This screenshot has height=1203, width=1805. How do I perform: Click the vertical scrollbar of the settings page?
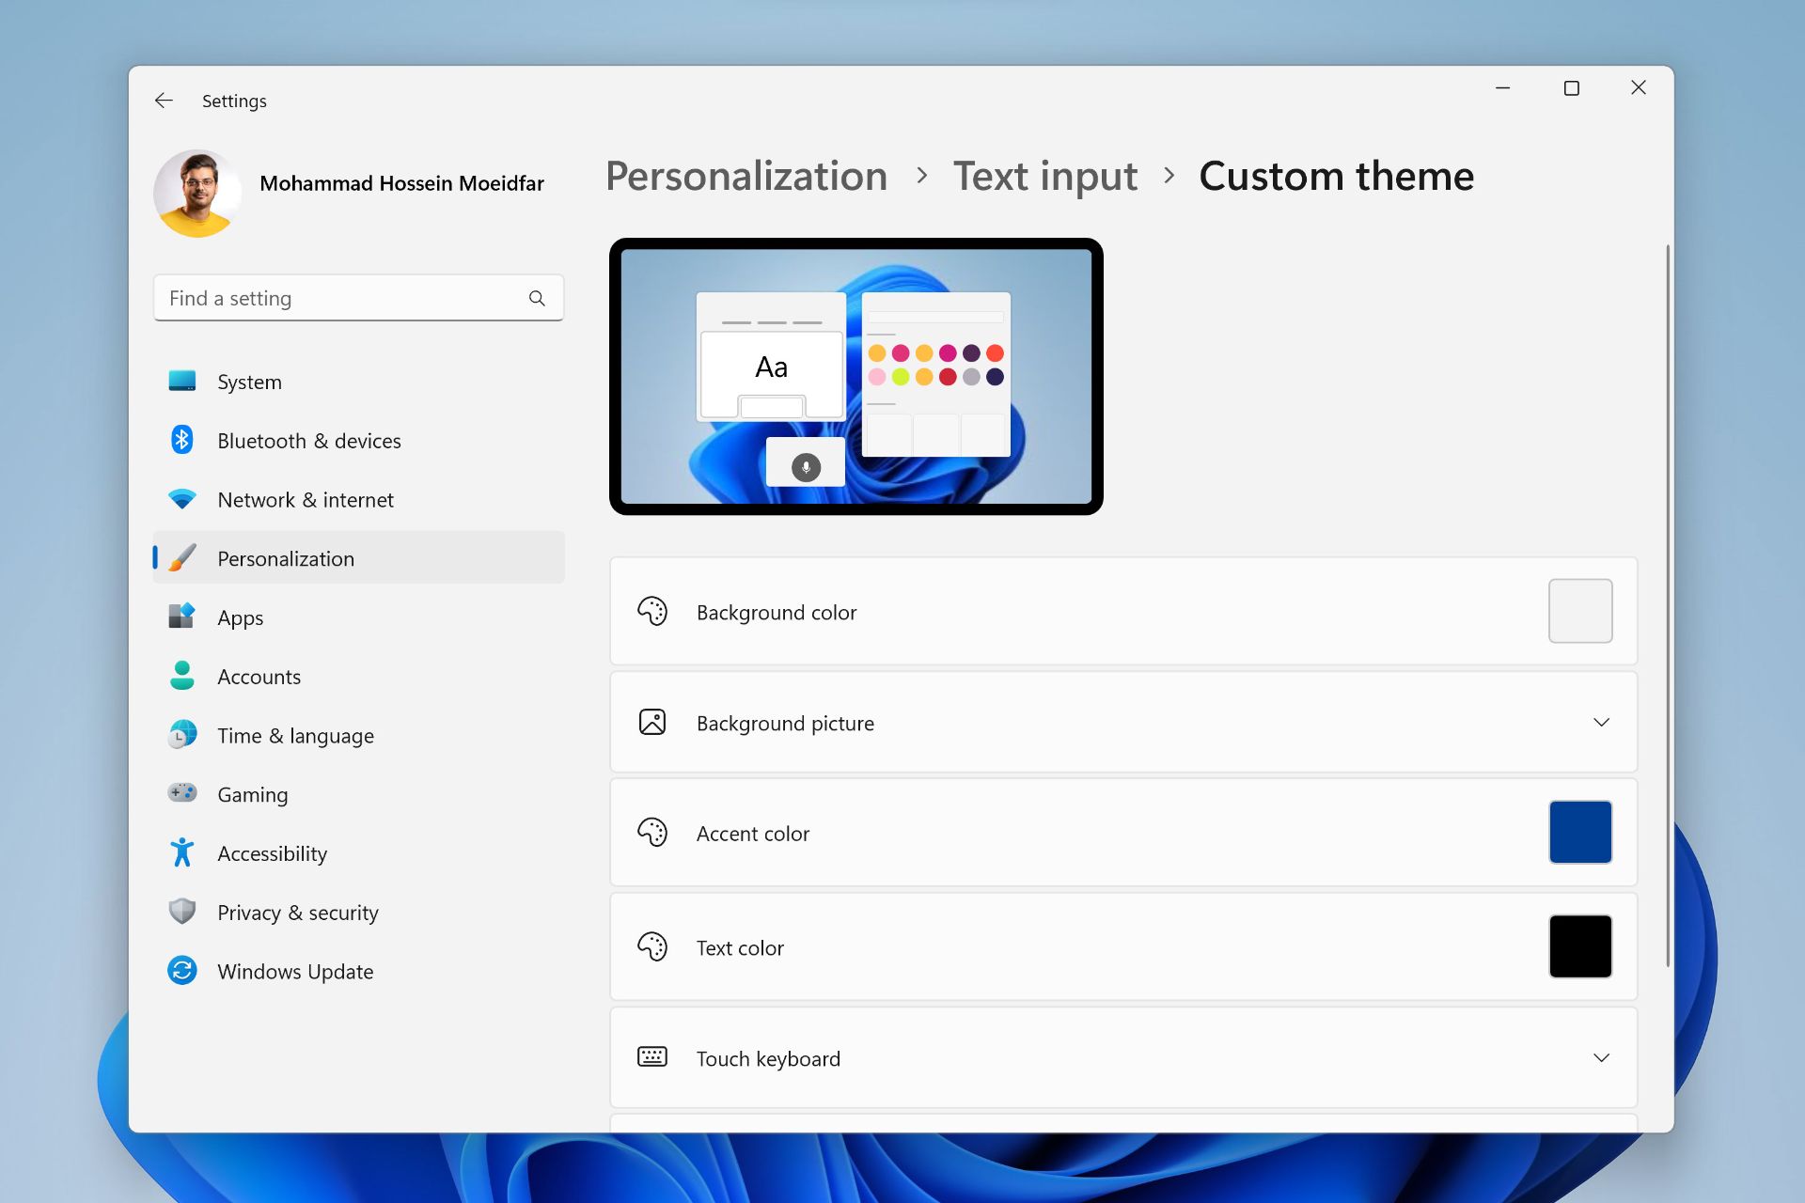coord(1668,606)
